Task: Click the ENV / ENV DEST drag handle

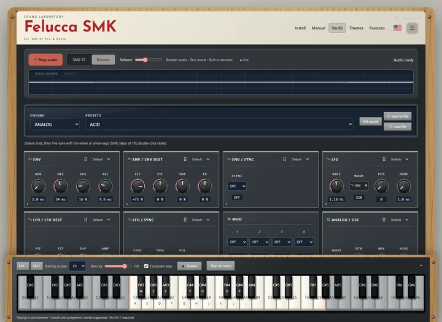Action: [x=185, y=159]
